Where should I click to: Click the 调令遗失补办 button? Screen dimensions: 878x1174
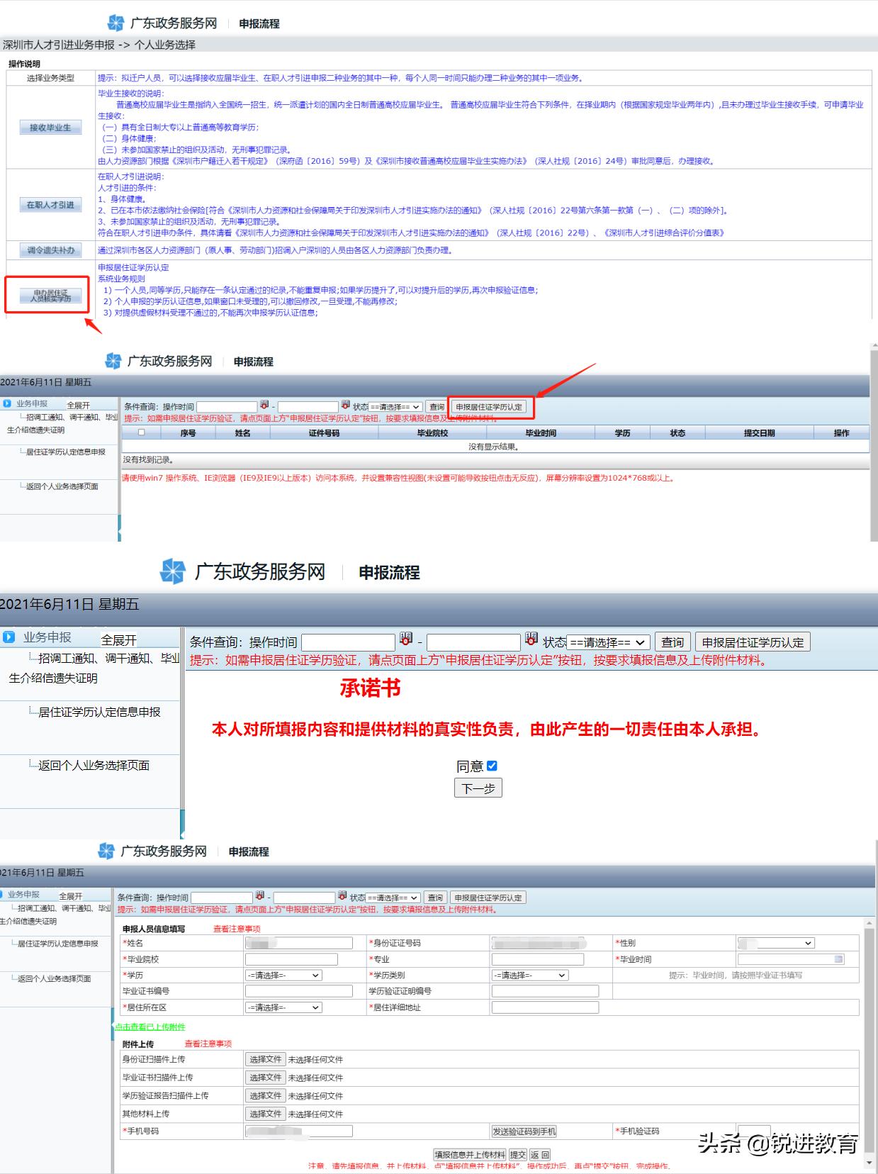[x=50, y=250]
